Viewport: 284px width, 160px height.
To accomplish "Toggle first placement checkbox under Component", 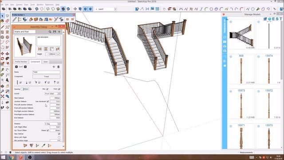I will click(21, 83).
